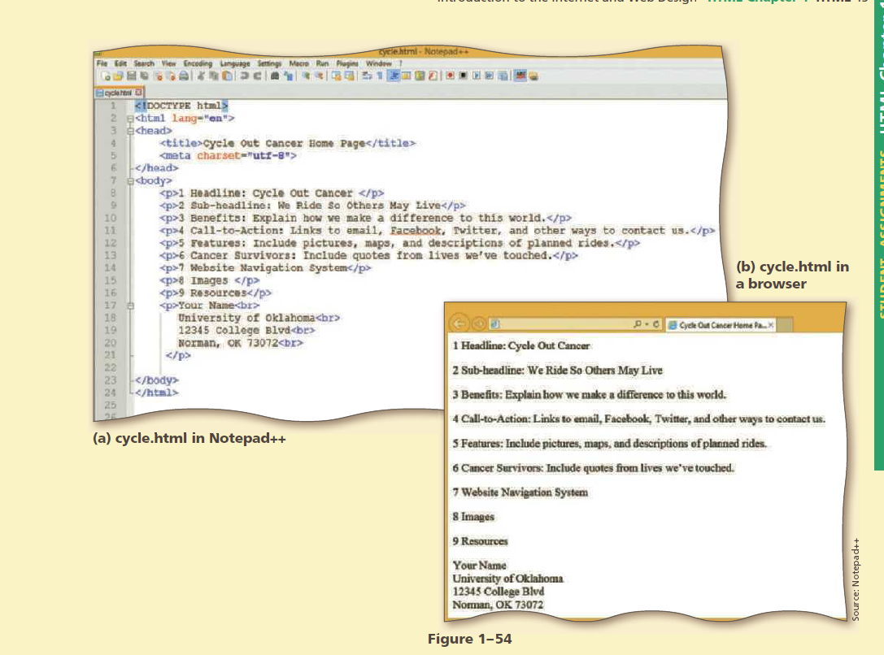This screenshot has height=655, width=884.
Task: Click the New file icon in Notepad++ toolbar
Action: click(107, 76)
